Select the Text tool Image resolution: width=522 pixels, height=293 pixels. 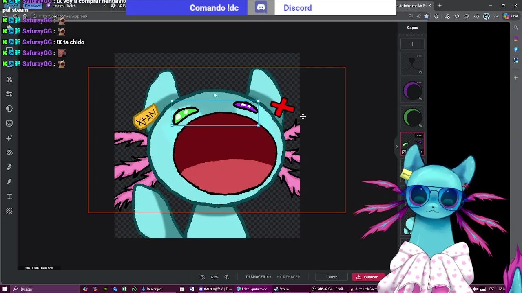click(9, 197)
